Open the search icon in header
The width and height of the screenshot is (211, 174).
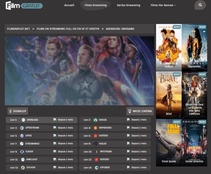[200, 5]
